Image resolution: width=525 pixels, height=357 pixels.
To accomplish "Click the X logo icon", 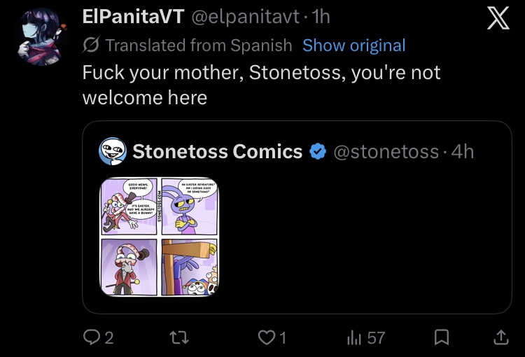I will pyautogui.click(x=498, y=18).
